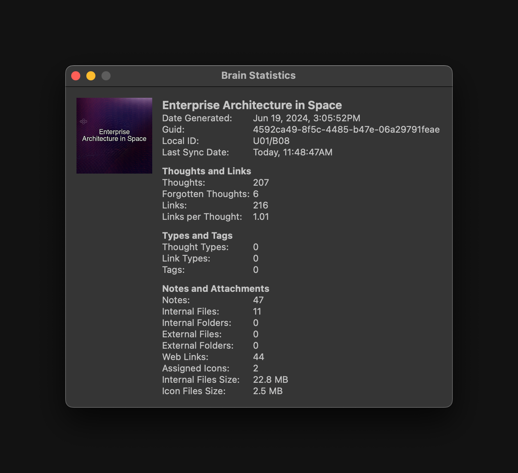This screenshot has width=518, height=473.
Task: Click the Brain Statistics title bar text
Action: pos(258,75)
